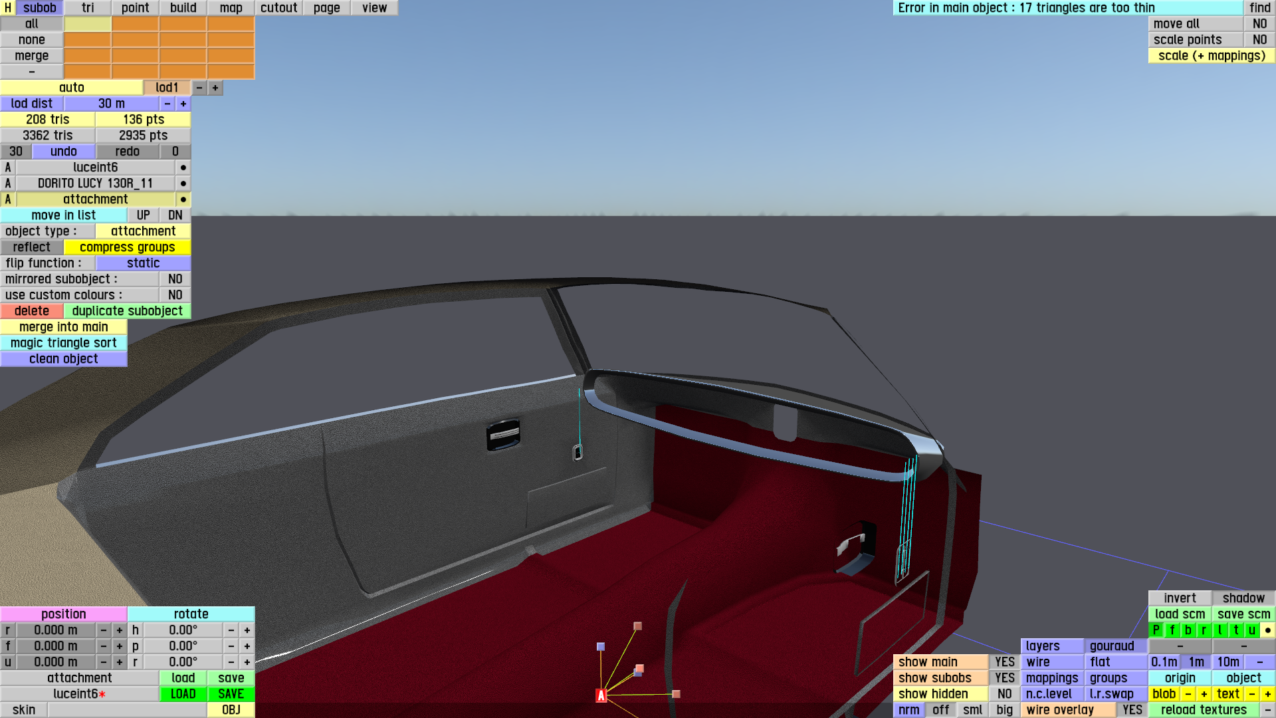Increase lod dist with plus stepper
The image size is (1276, 718).
point(183,104)
